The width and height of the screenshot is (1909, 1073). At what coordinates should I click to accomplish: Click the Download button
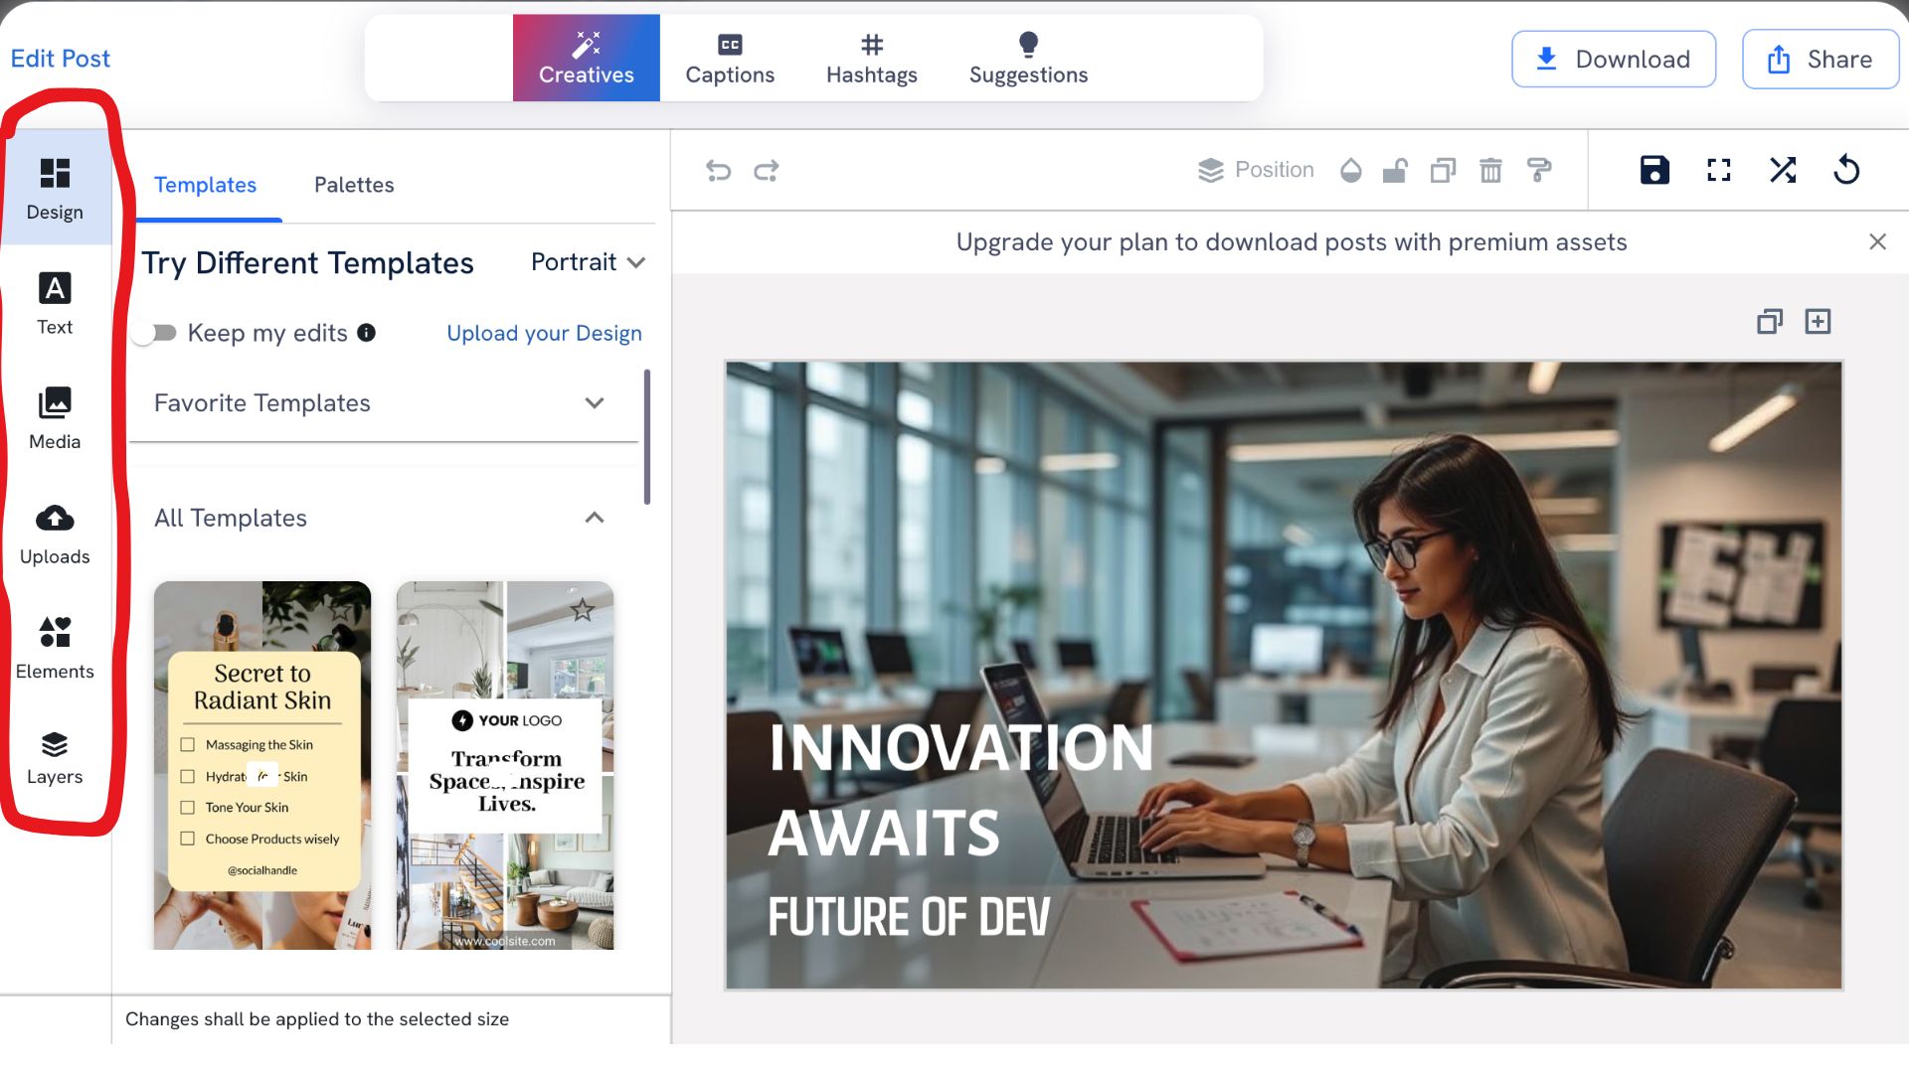(1613, 60)
